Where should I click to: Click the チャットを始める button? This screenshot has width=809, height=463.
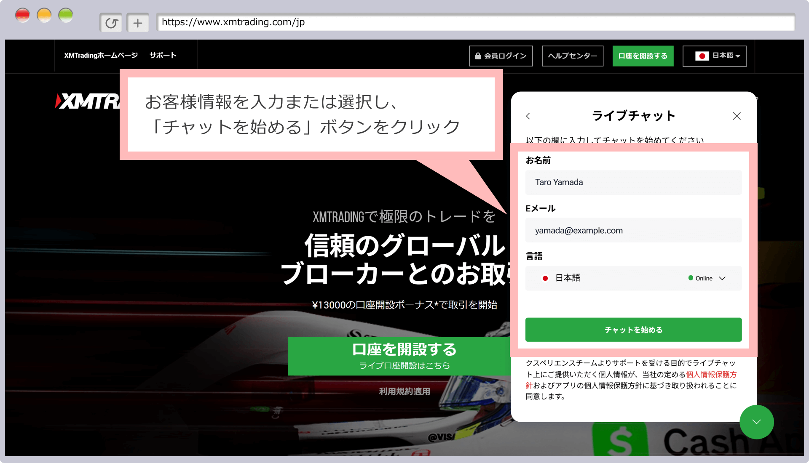(633, 330)
